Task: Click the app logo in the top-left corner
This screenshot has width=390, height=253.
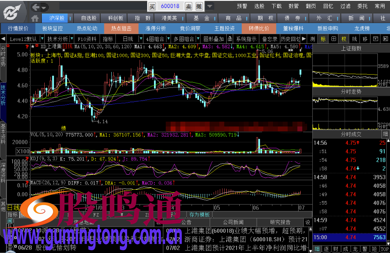Action: click(13, 12)
